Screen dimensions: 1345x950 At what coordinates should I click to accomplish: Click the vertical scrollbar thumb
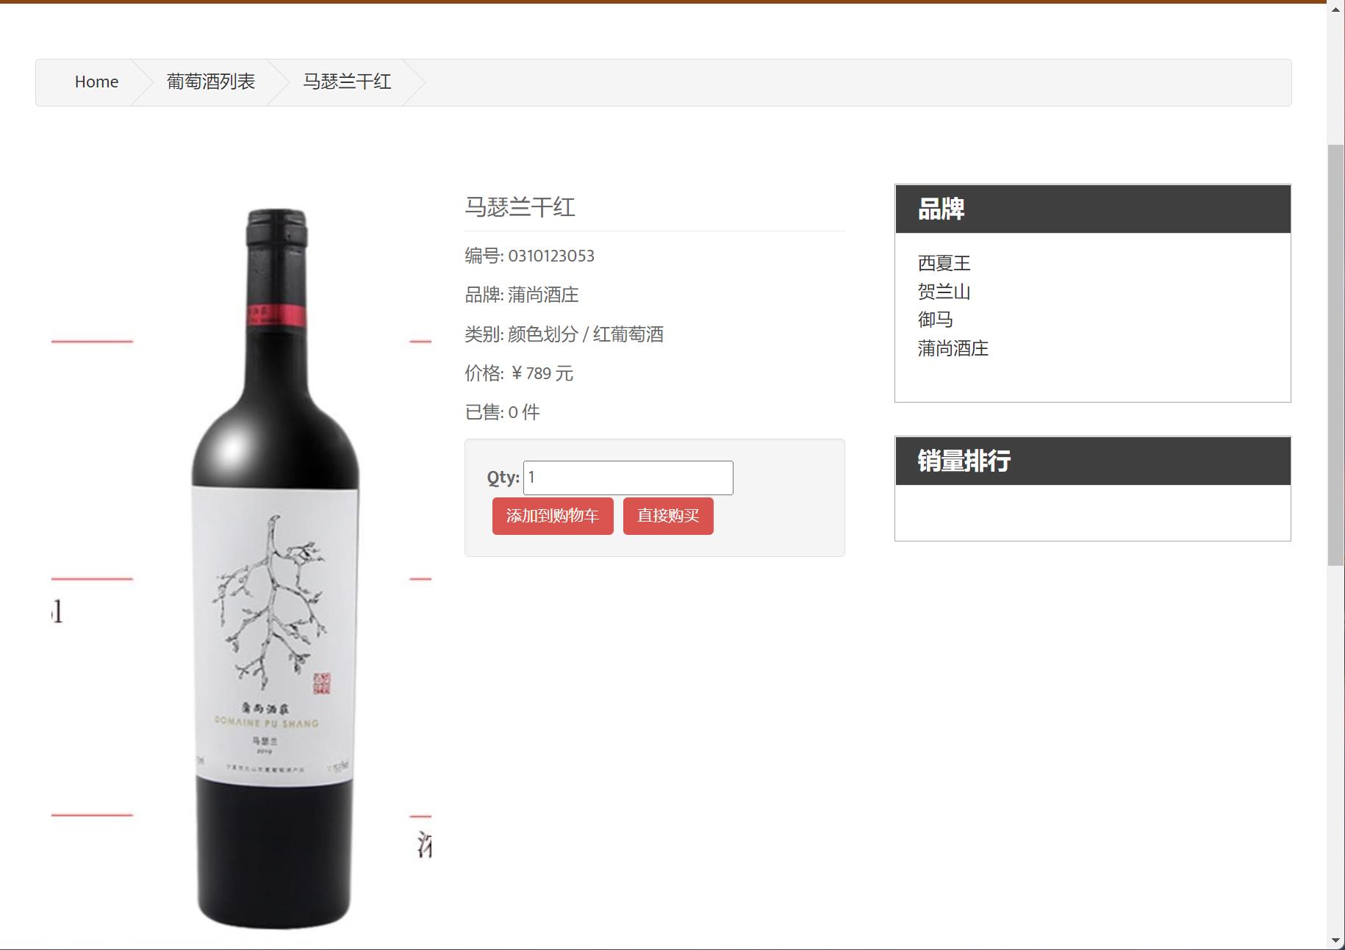(1336, 355)
